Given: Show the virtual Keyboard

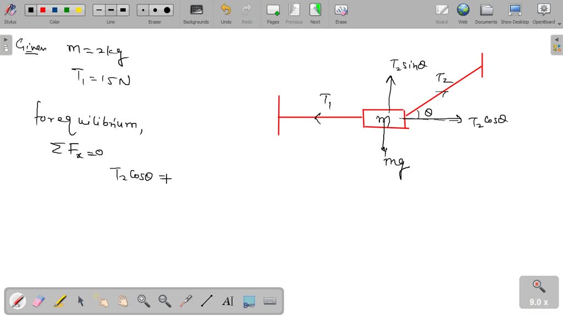Looking at the screenshot, I should click(x=269, y=301).
